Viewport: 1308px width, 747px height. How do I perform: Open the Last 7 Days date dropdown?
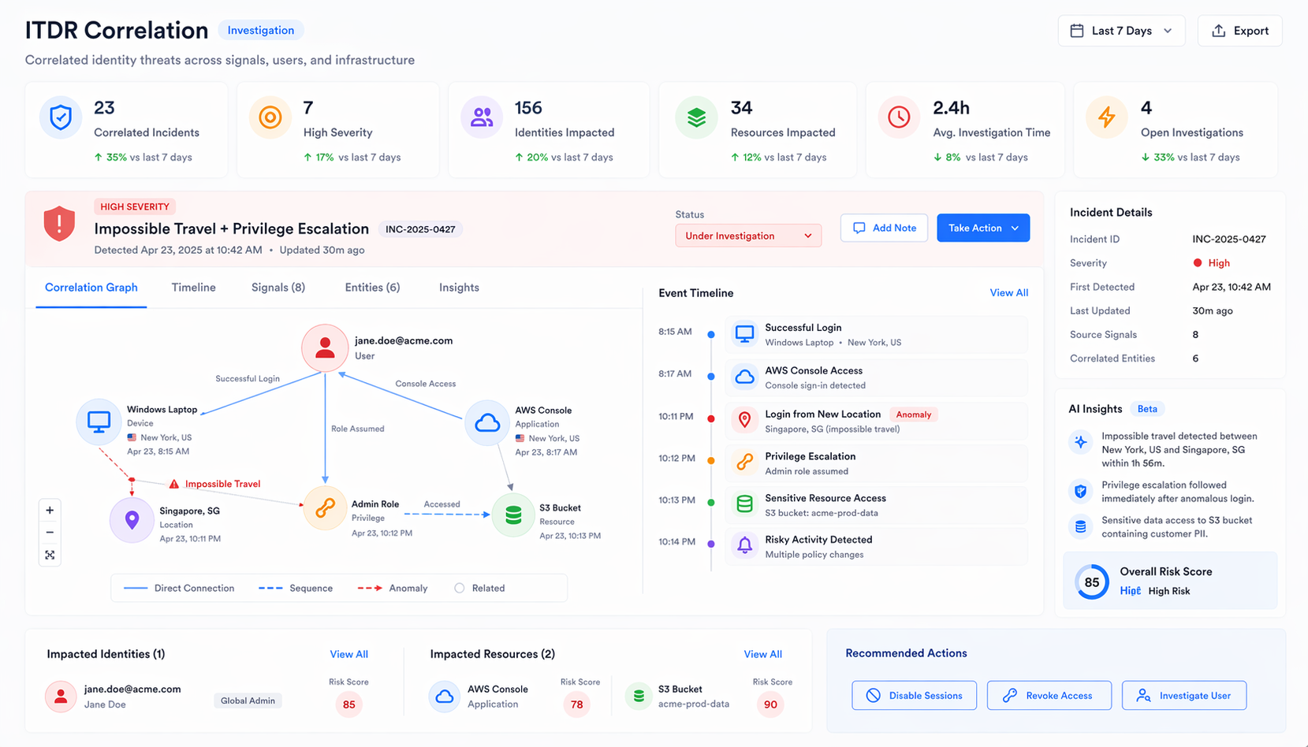[x=1121, y=31]
